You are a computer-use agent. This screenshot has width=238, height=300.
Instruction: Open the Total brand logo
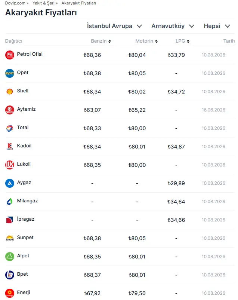pyautogui.click(x=10, y=128)
